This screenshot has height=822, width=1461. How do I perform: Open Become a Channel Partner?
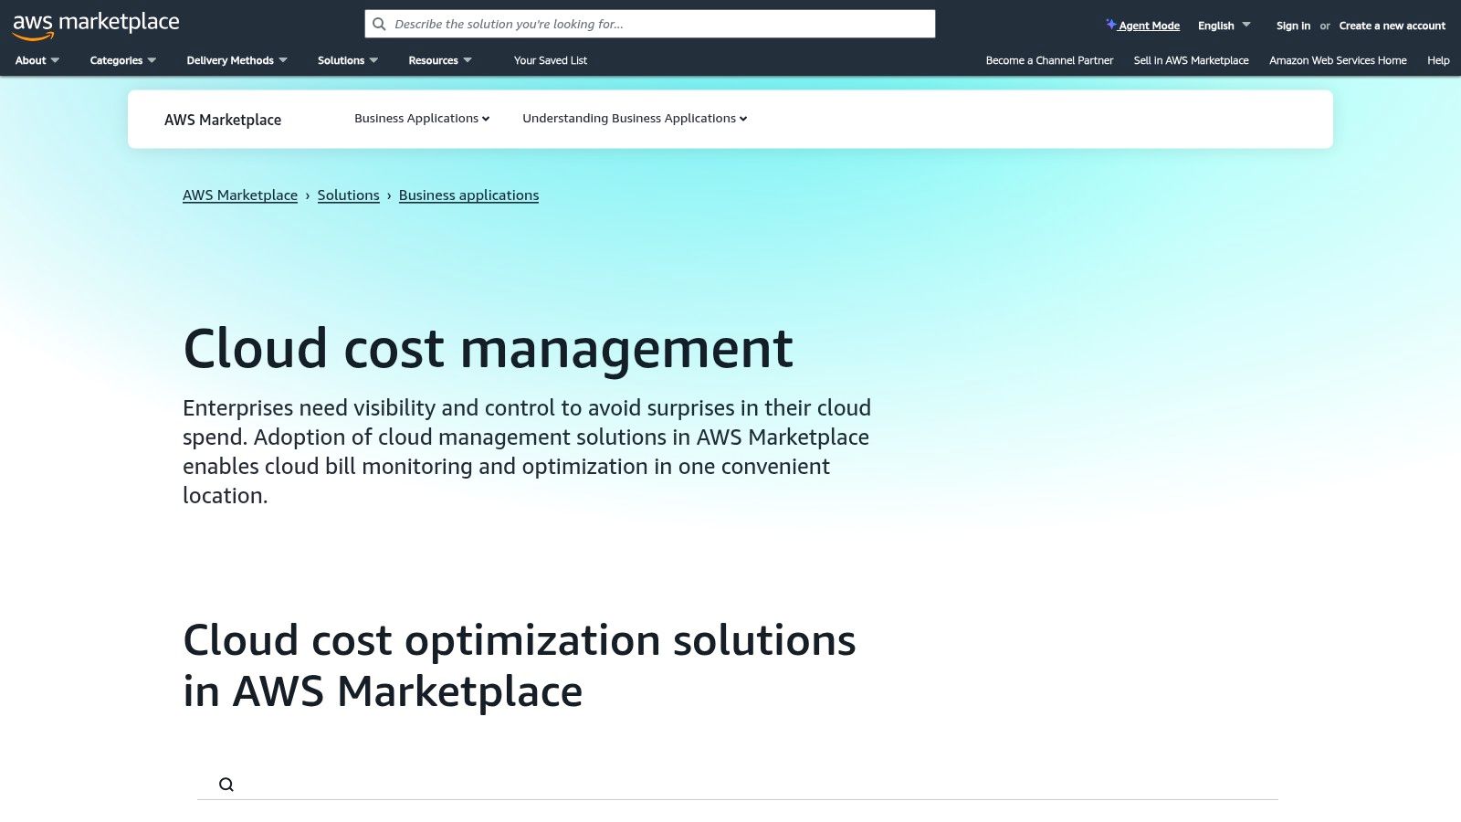click(1048, 60)
